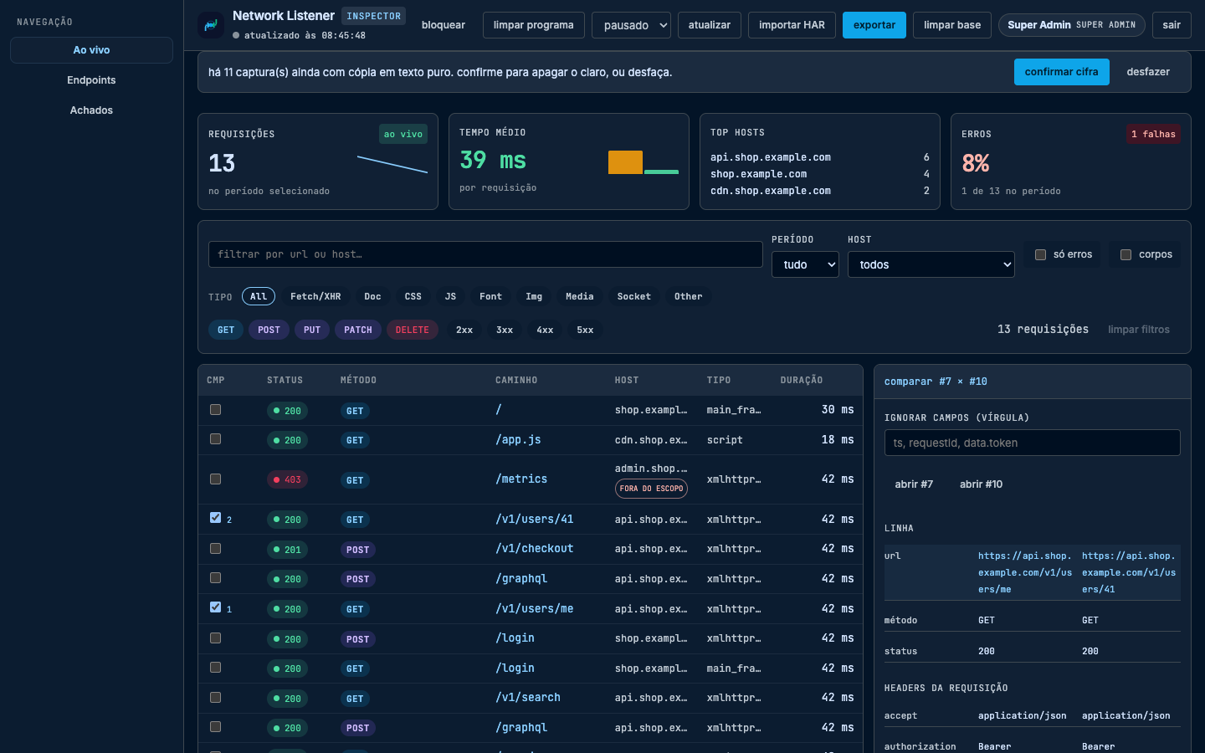Open the /metrics request row
Image resolution: width=1205 pixels, height=753 pixels.
(x=531, y=479)
